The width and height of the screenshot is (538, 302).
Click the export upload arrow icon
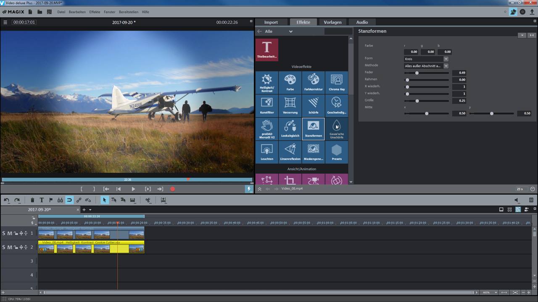(x=532, y=12)
